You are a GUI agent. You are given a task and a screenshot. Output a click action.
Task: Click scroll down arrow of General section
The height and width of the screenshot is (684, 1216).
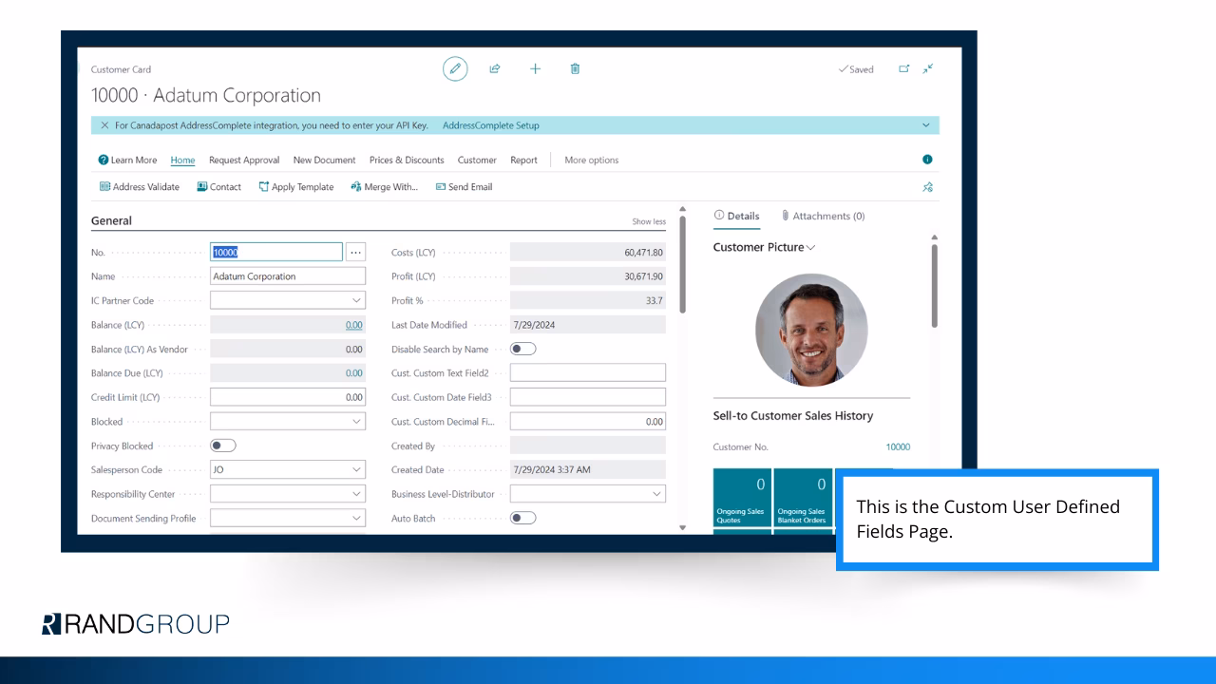[682, 527]
